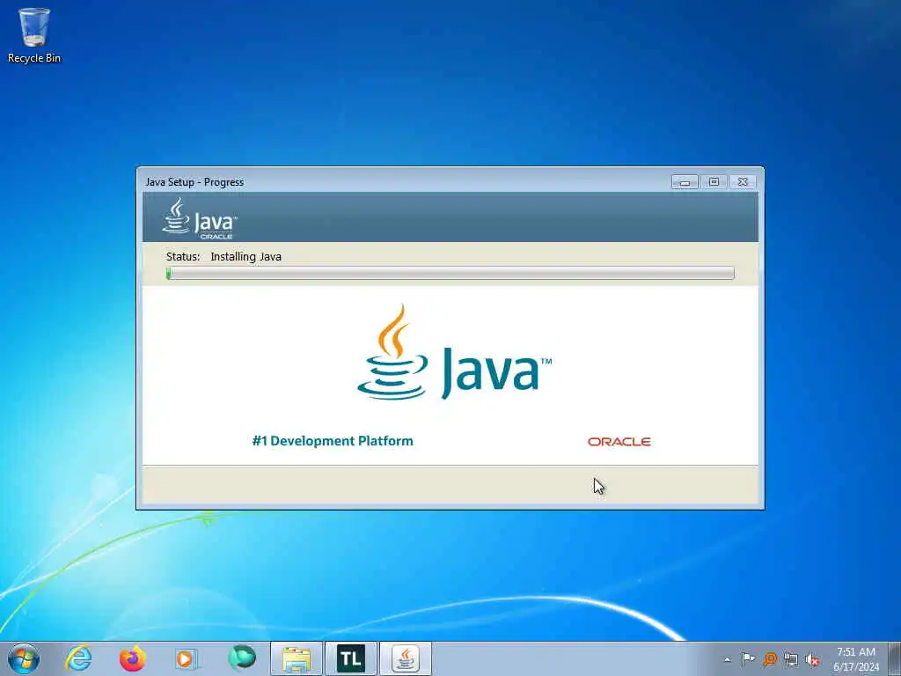Open Windows Explorer folder on the taskbar

(x=297, y=658)
